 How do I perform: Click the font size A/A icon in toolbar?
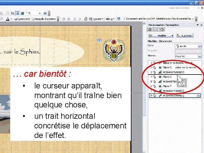(12, 13)
